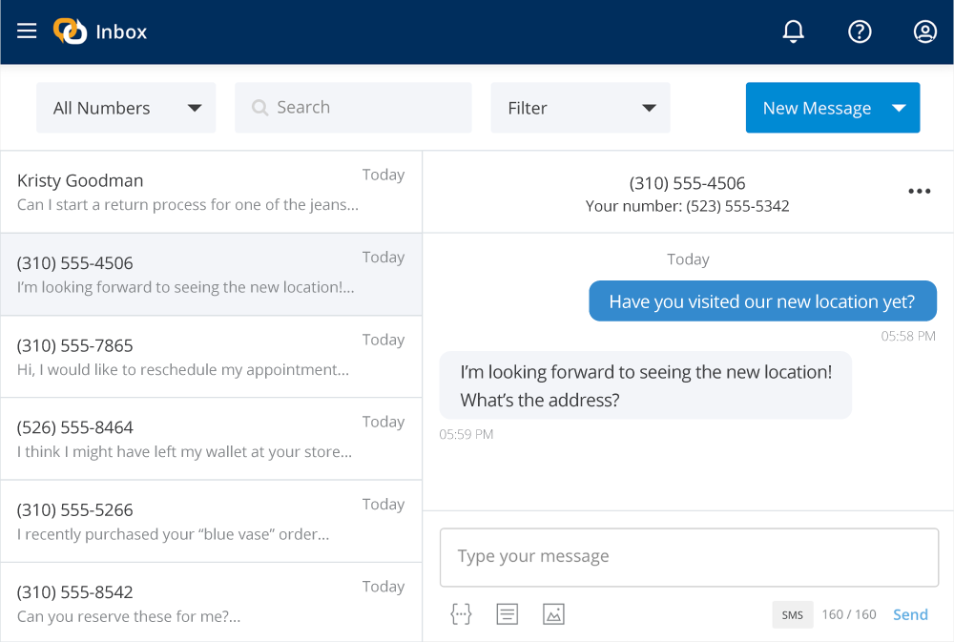Viewport: 954px width, 642px height.
Task: Click the Search conversations field
Action: point(353,108)
